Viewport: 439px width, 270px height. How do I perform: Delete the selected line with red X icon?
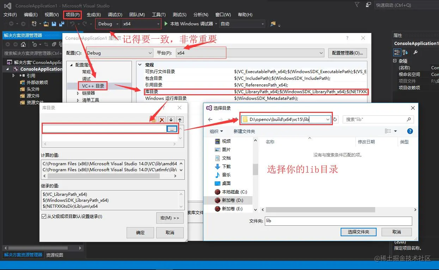click(162, 120)
